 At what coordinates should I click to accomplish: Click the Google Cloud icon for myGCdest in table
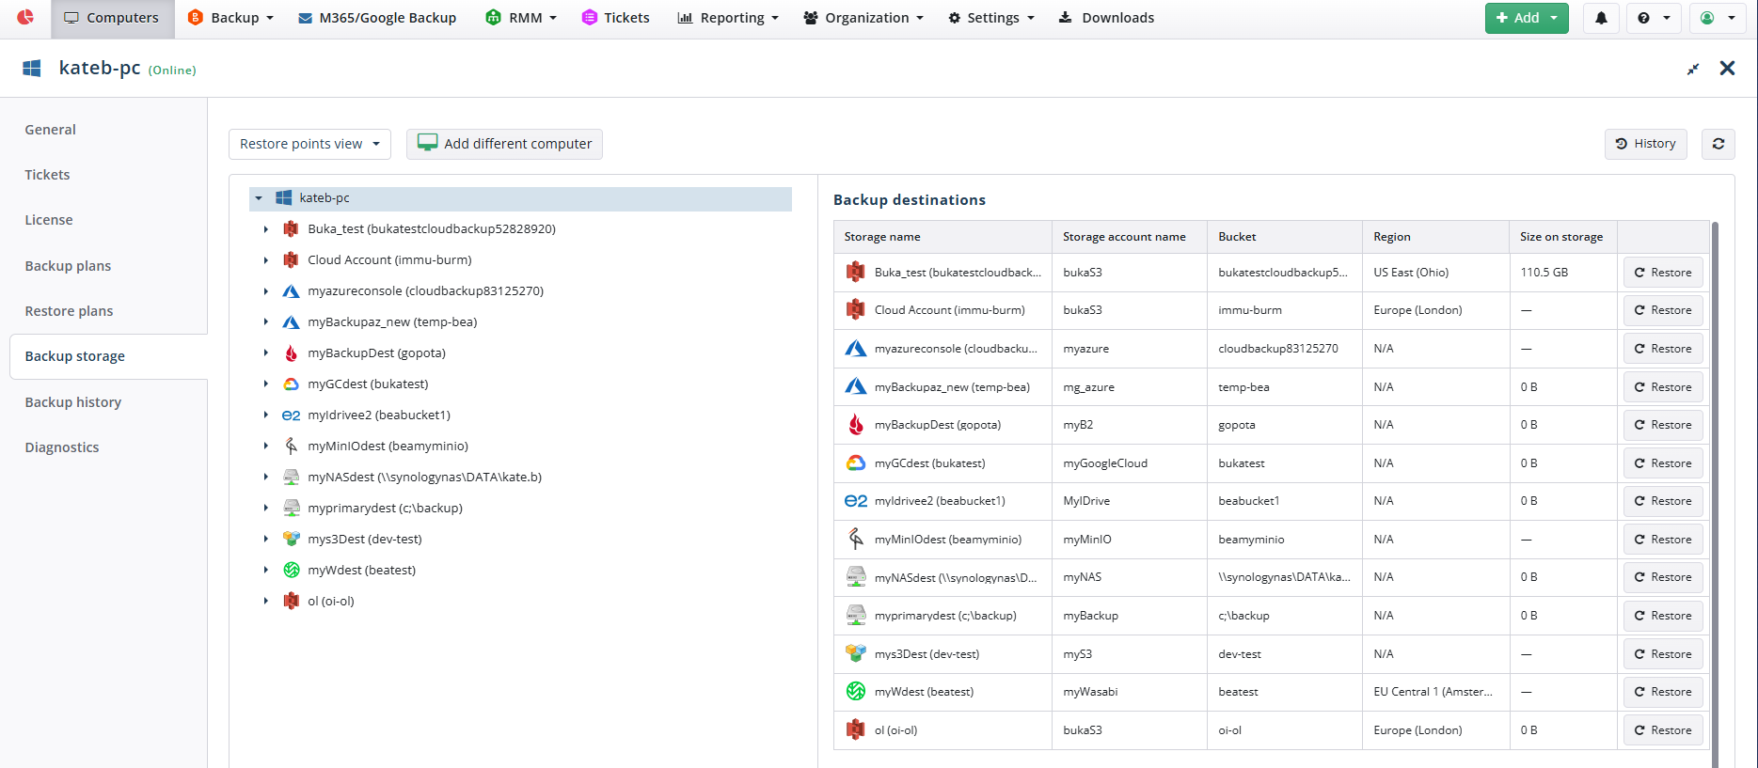tap(855, 462)
